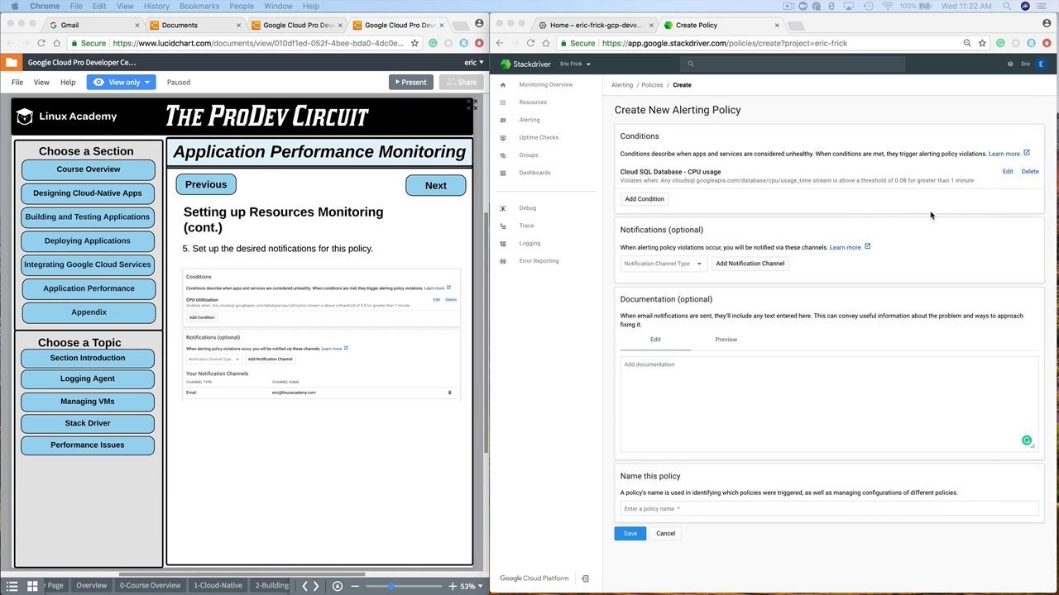Select the 1-Cloud-Native page tab
This screenshot has width=1059, height=595.
(x=218, y=586)
